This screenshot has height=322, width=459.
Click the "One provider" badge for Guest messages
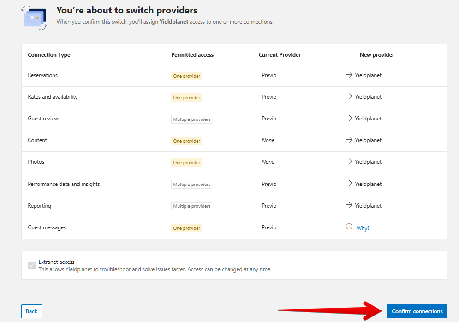(x=186, y=228)
